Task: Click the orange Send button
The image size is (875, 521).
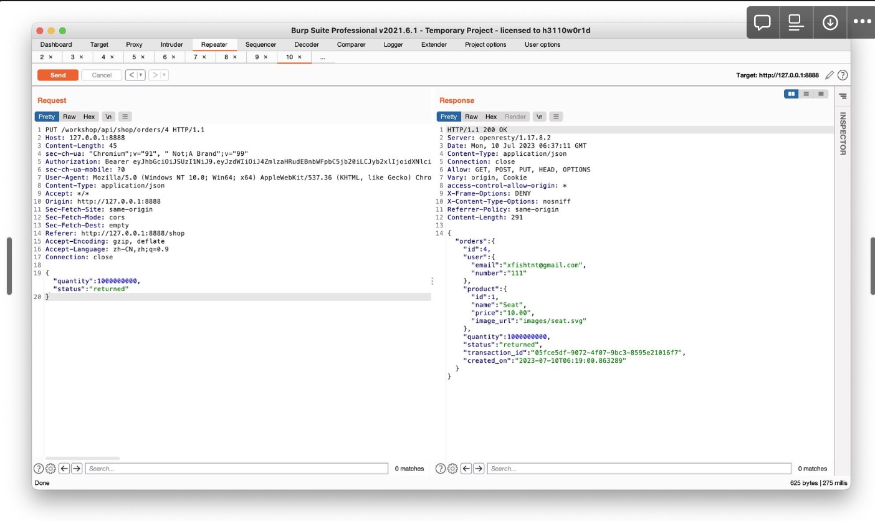Action: pos(58,75)
